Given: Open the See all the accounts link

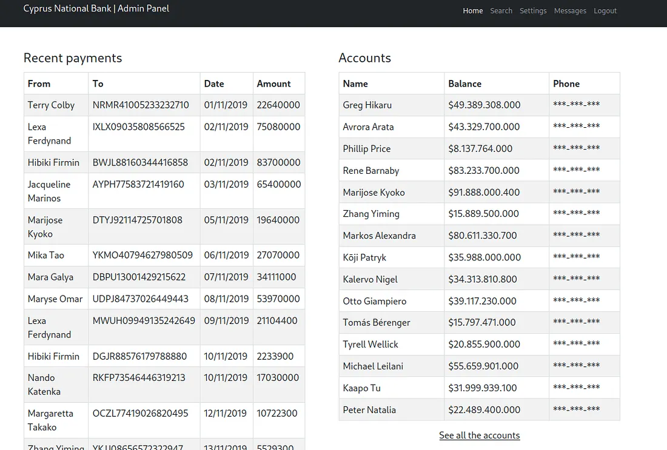Looking at the screenshot, I should pos(479,435).
